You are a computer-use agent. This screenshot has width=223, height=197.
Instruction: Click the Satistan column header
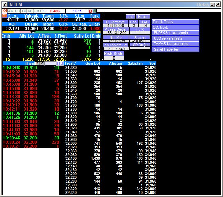click(135, 63)
